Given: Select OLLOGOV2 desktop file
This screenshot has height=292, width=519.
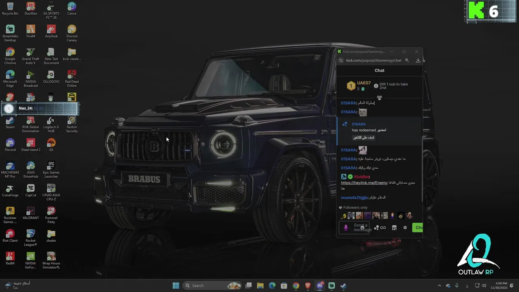Looking at the screenshot, I should click(x=51, y=77).
